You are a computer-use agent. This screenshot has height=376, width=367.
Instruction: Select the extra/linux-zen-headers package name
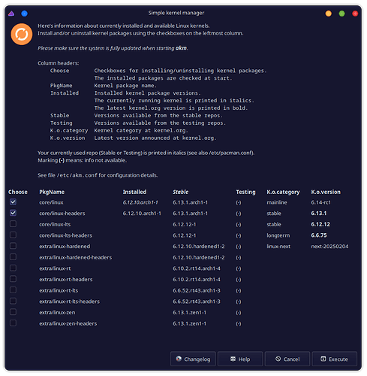(x=68, y=323)
